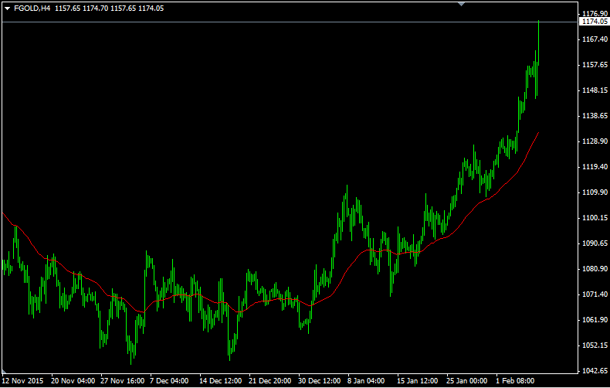This screenshot has height=388, width=610.
Task: Click the 1061.90 price scale label
Action: (x=595, y=320)
